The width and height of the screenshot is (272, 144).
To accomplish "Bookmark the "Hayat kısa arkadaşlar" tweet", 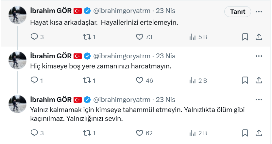I will tap(245, 37).
